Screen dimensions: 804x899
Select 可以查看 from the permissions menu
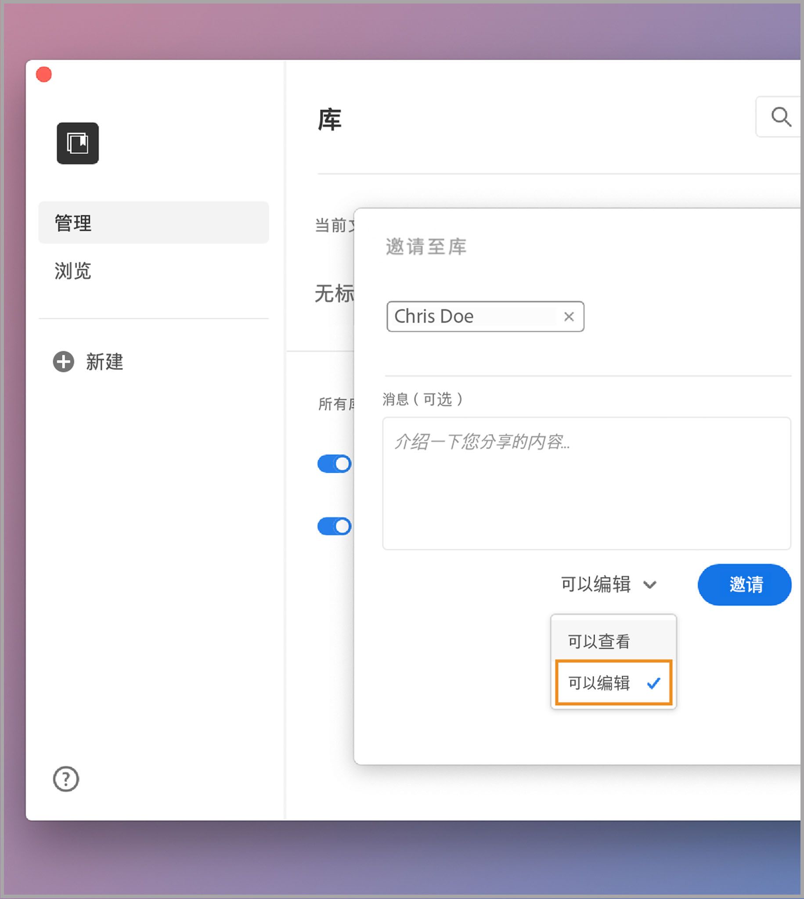[599, 641]
